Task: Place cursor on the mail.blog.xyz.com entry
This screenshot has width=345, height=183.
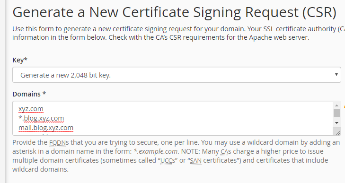Action: (46, 128)
